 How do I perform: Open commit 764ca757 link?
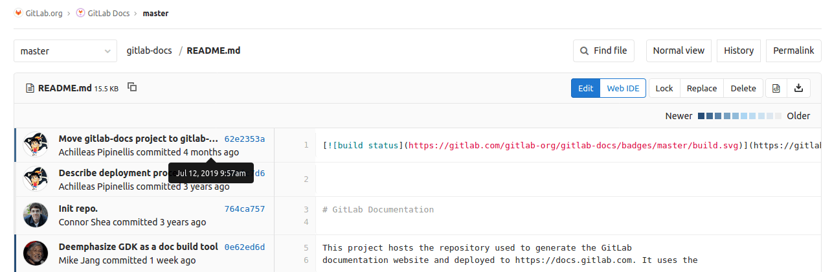244,209
